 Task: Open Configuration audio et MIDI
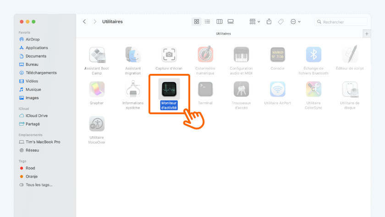point(241,55)
